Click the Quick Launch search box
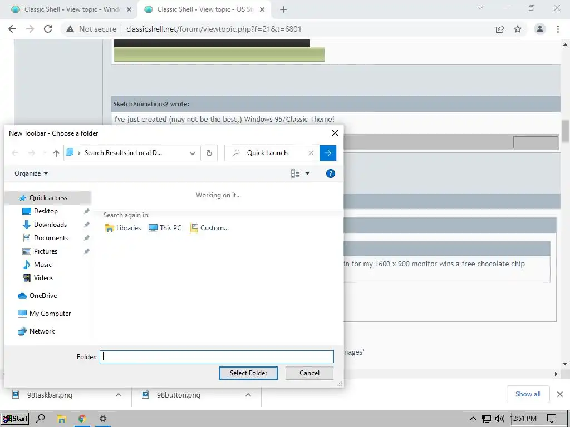The height and width of the screenshot is (427, 570). [273, 153]
